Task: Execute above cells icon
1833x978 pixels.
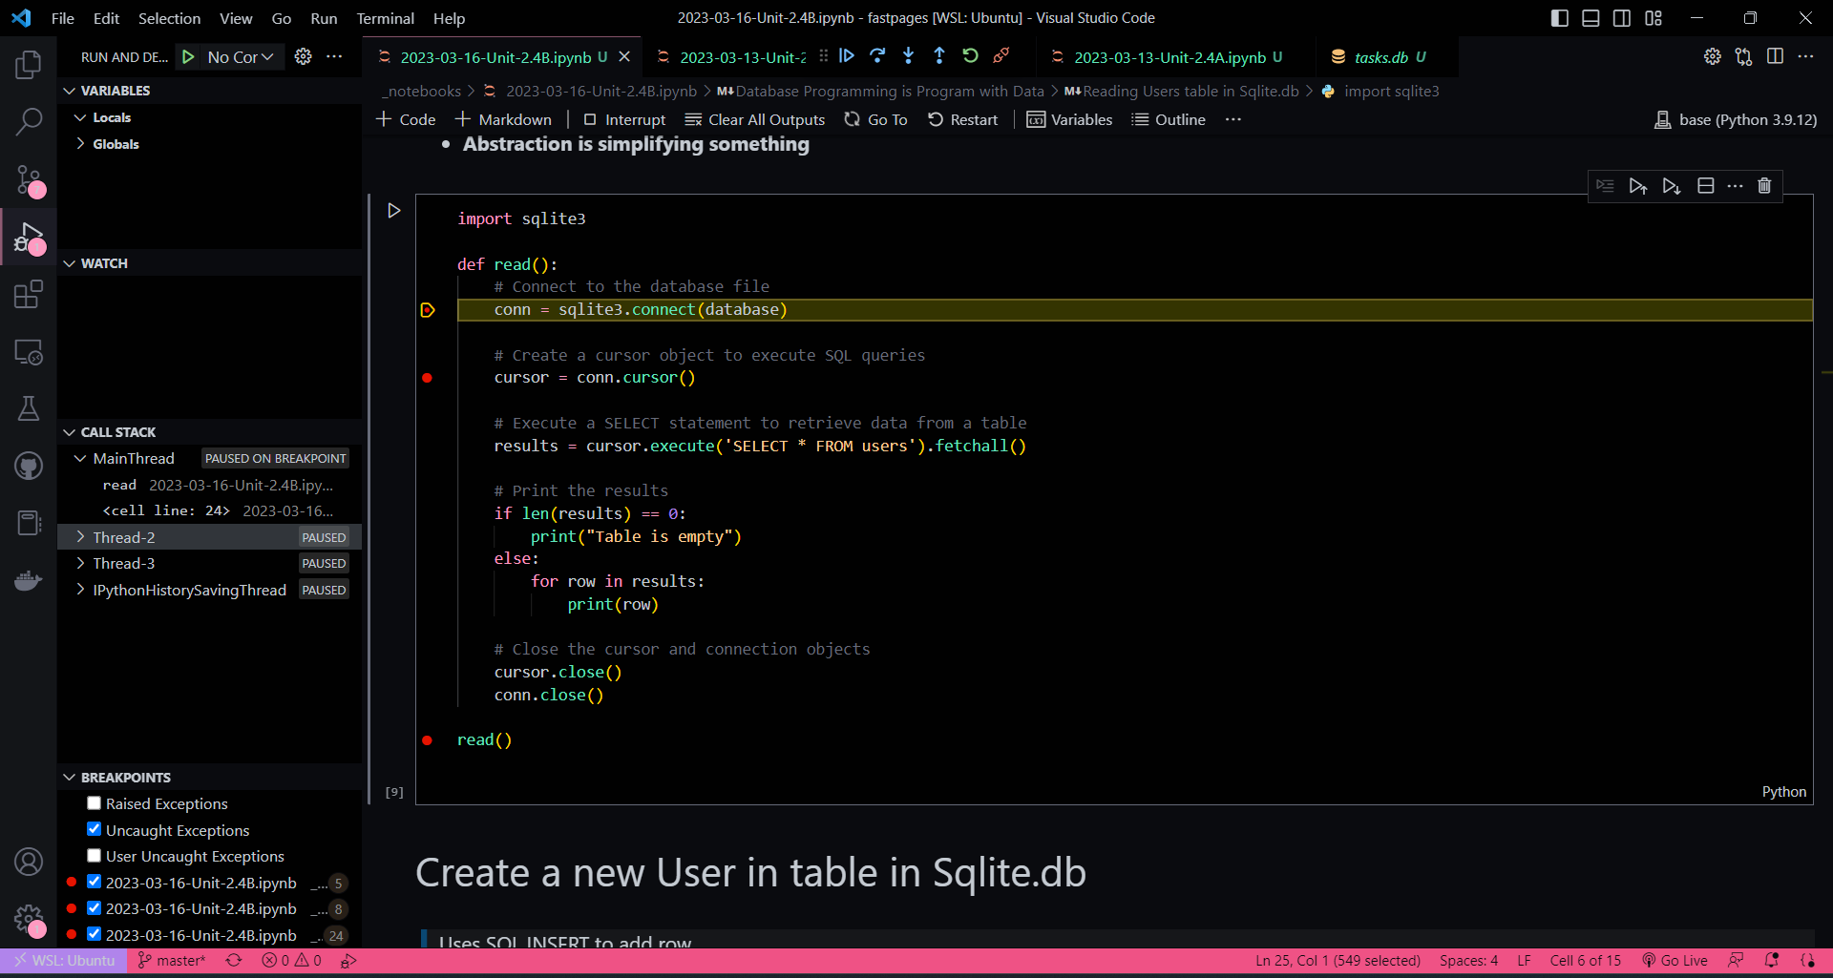Action: point(1638,186)
